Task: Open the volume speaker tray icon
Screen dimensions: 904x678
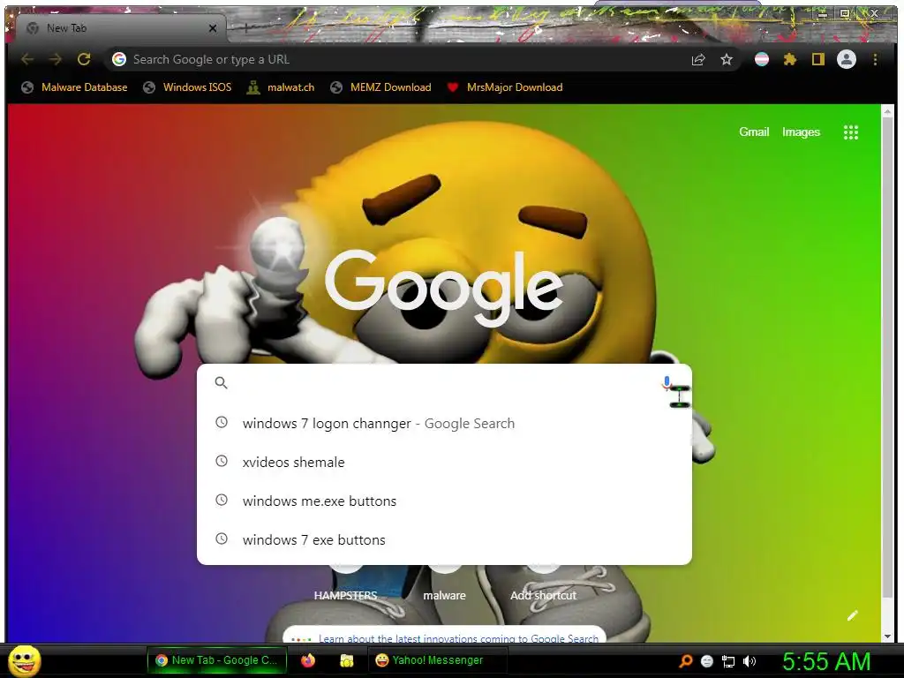Action: [x=750, y=661]
